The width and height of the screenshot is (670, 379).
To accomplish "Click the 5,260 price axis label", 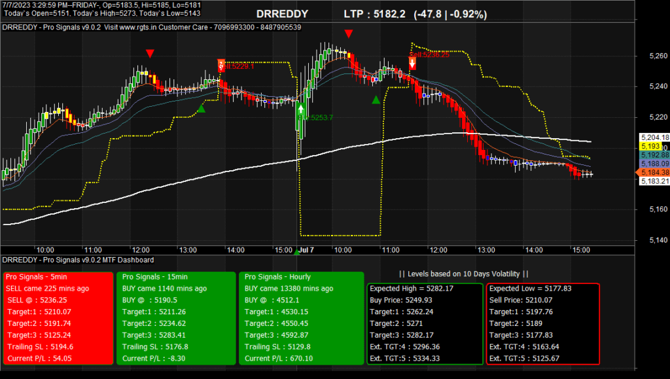I will (658, 56).
